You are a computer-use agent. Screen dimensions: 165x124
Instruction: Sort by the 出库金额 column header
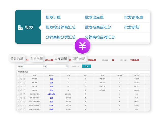[136, 75]
